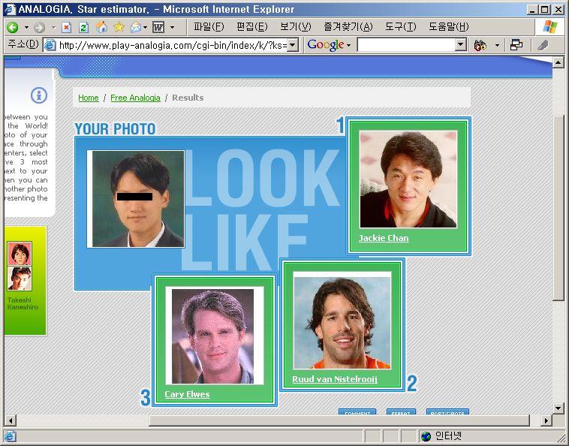Viewport: 569px width, 446px height.
Task: Go to the Home page icon
Action: (x=101, y=27)
